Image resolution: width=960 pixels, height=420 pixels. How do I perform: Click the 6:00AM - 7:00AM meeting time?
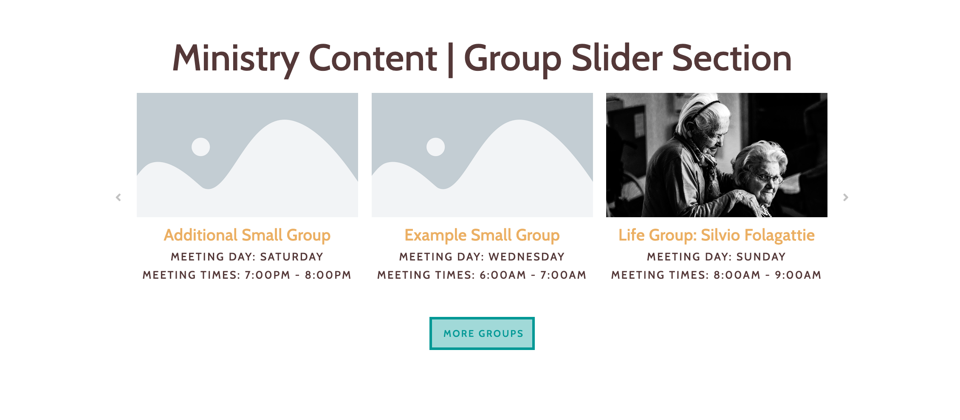pos(481,275)
